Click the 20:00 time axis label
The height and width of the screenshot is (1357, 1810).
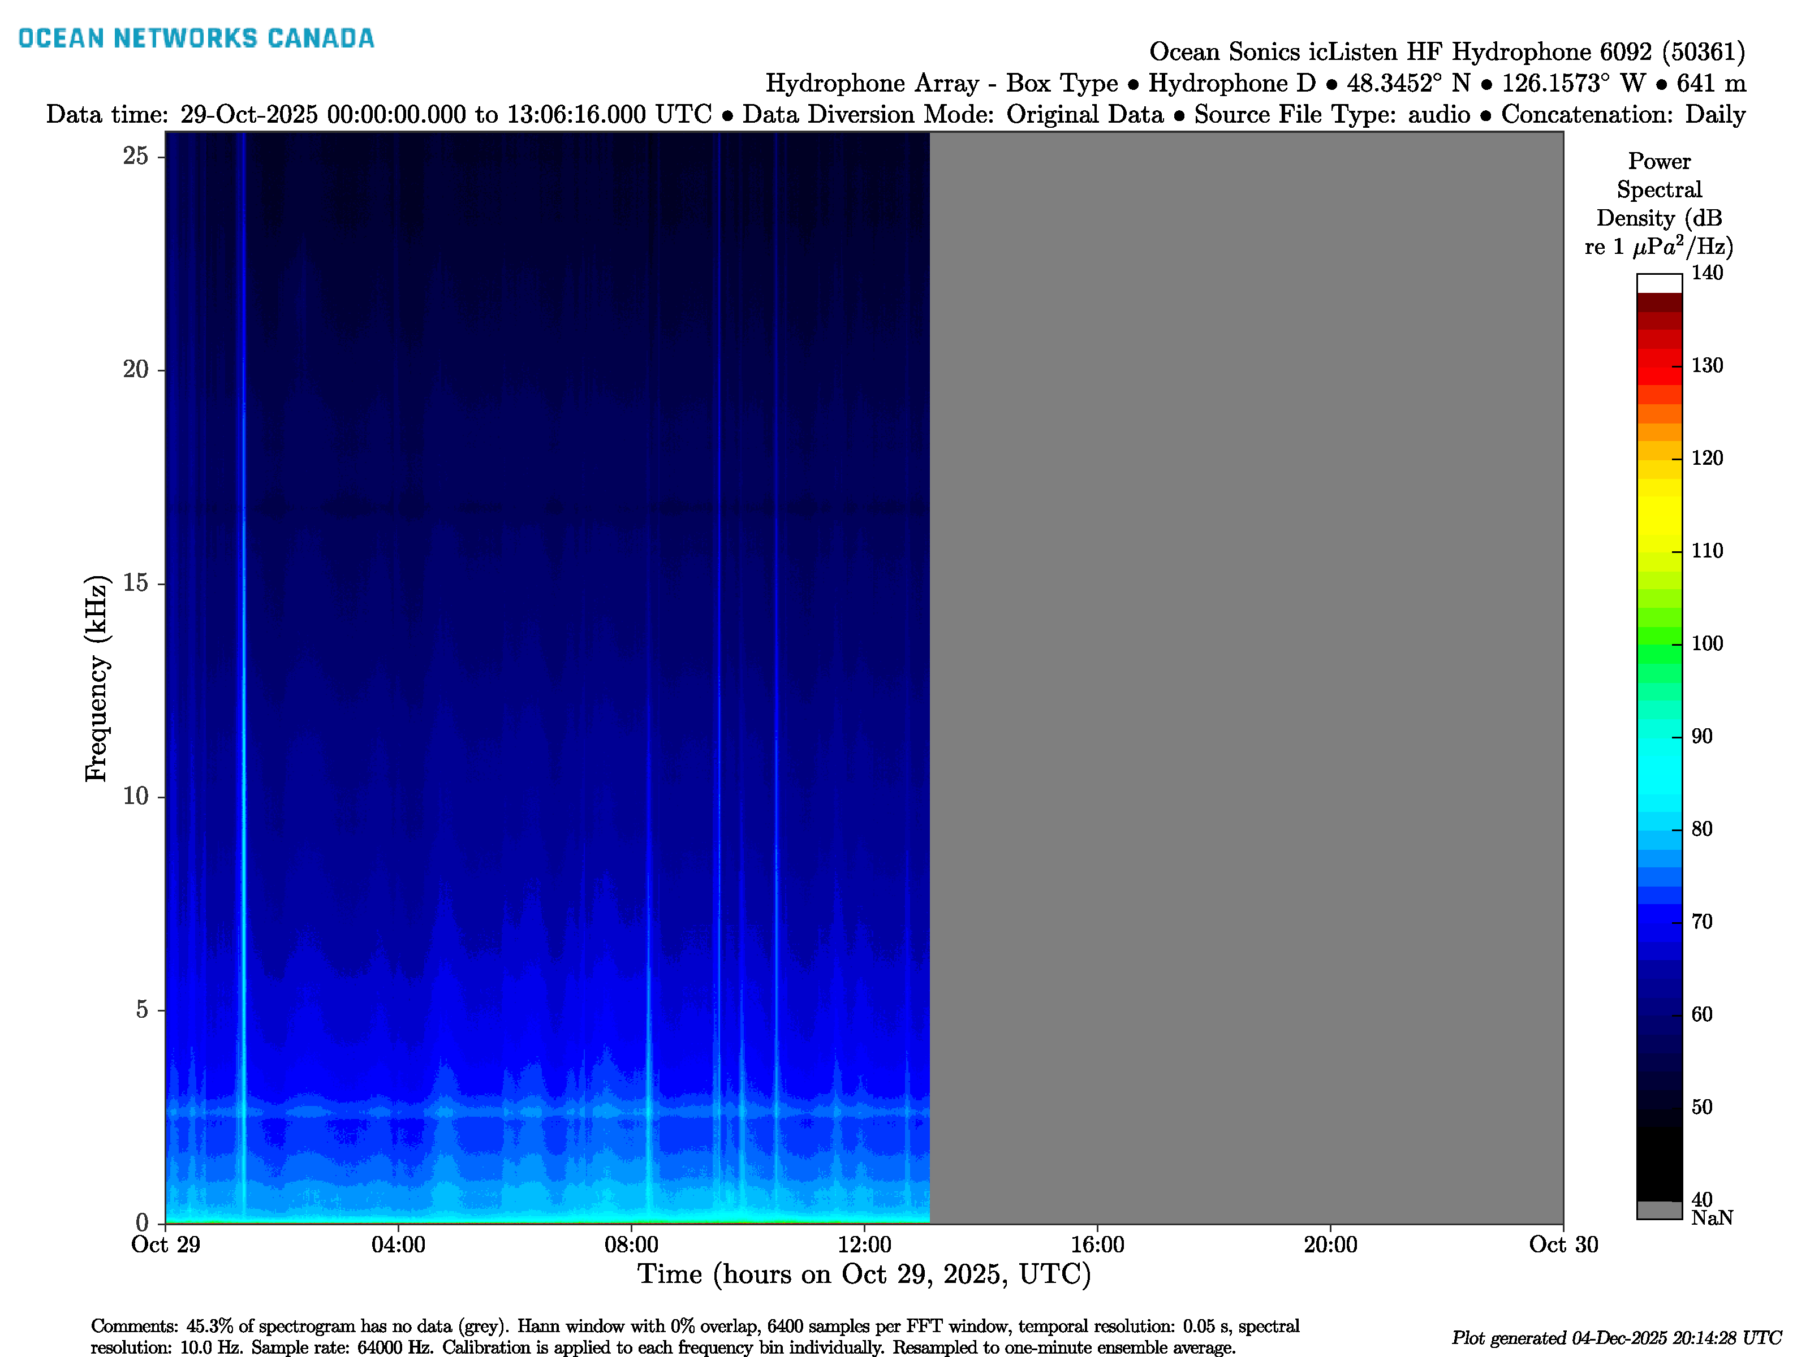tap(1330, 1245)
